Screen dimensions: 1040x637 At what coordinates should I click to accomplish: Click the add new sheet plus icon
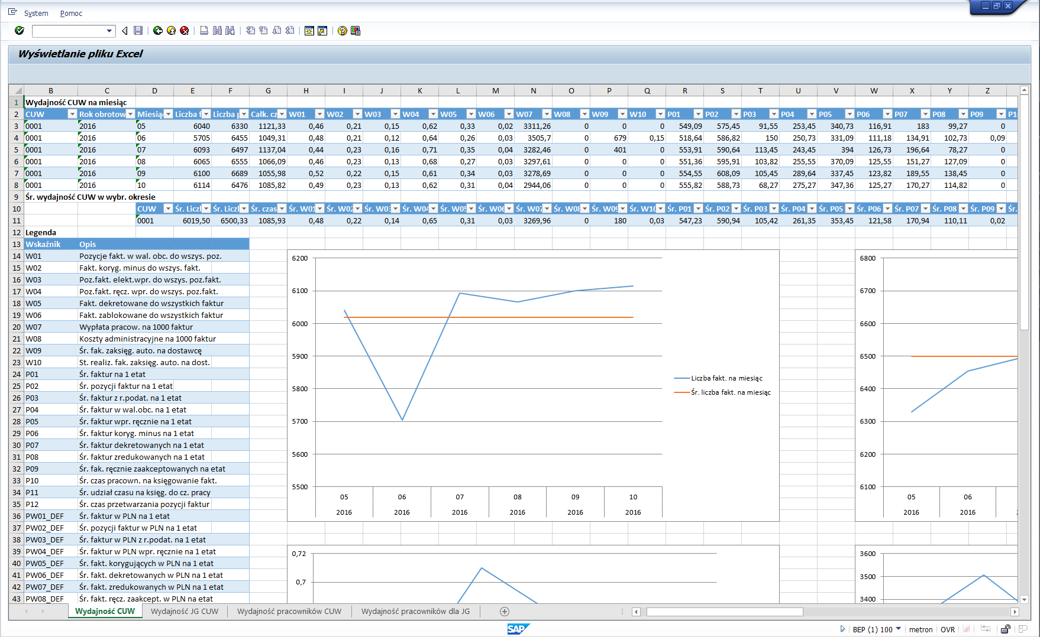(505, 612)
